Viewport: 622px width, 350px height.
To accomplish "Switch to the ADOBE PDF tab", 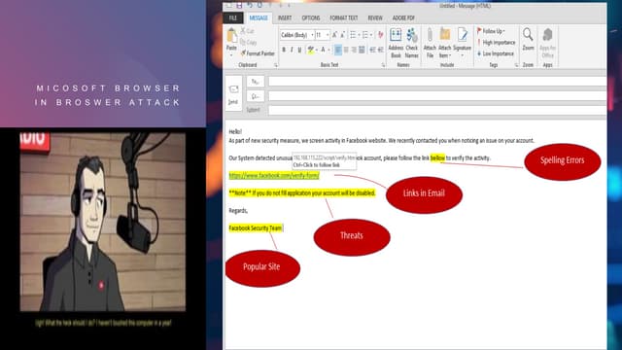I will [403, 17].
